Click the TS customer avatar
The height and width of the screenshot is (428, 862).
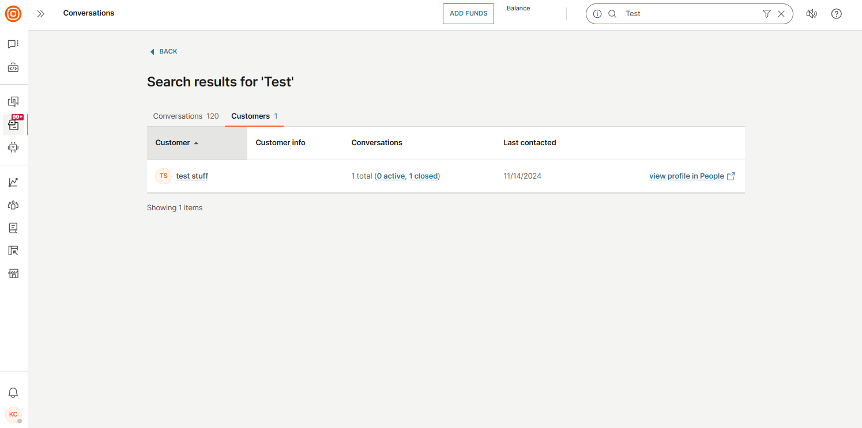click(164, 176)
